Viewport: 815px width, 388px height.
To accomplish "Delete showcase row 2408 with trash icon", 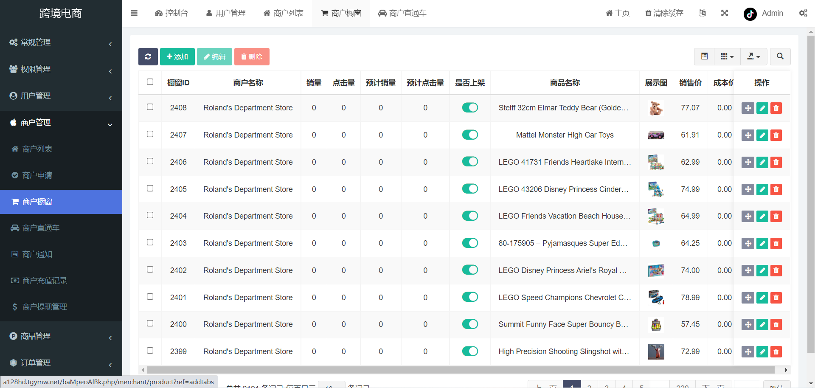I will (776, 108).
